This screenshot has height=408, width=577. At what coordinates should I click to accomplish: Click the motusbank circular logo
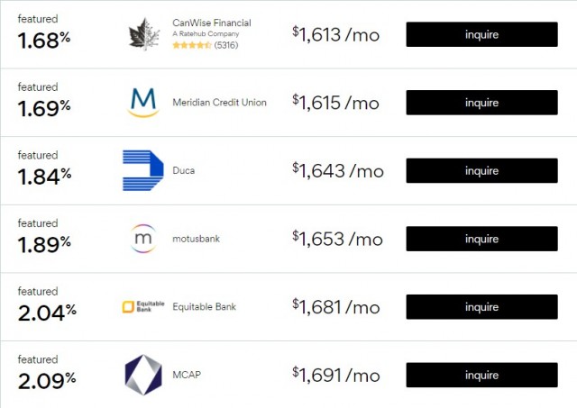click(x=143, y=239)
